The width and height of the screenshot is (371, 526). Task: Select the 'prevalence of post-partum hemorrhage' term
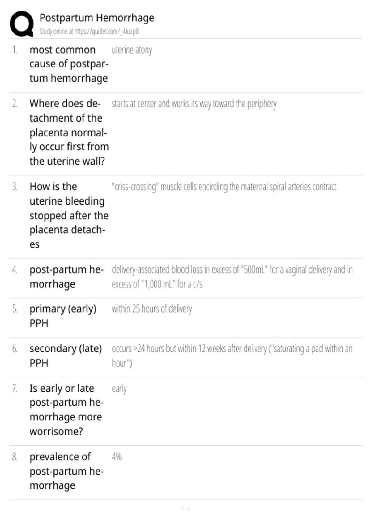pos(66,471)
